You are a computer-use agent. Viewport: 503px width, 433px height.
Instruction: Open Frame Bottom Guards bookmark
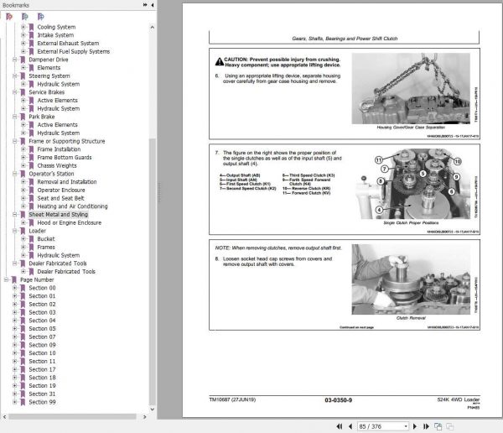click(x=65, y=158)
